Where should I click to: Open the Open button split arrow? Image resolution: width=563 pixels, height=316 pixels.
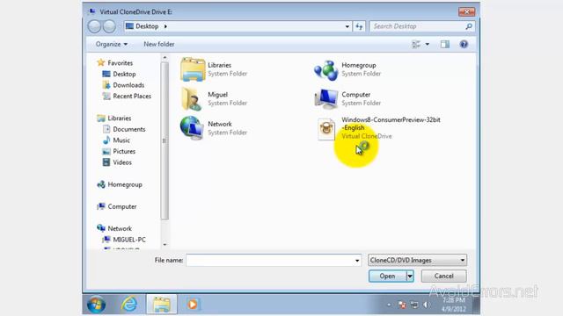(x=410, y=276)
